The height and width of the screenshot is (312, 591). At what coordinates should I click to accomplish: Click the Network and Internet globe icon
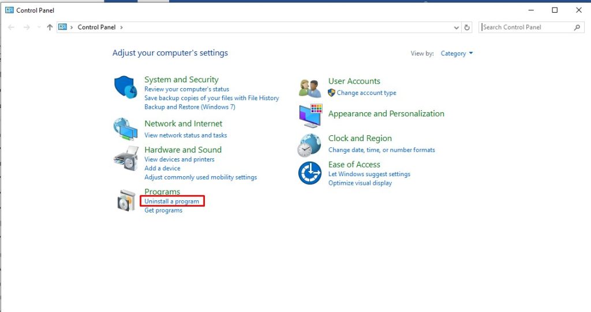point(125,129)
